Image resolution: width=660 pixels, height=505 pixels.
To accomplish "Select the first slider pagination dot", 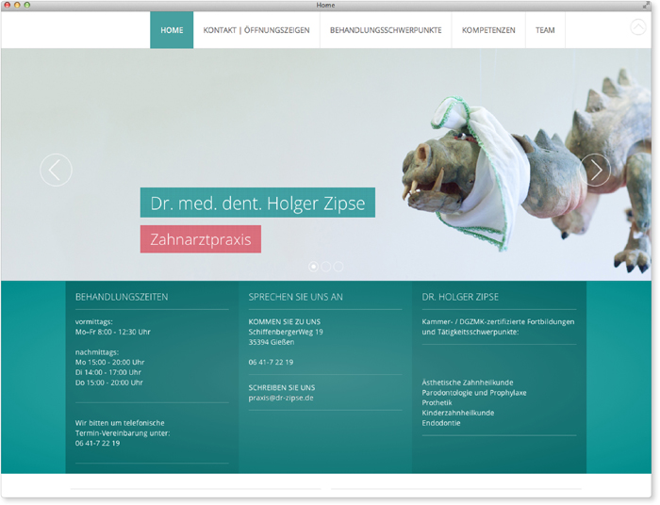I will [x=314, y=267].
